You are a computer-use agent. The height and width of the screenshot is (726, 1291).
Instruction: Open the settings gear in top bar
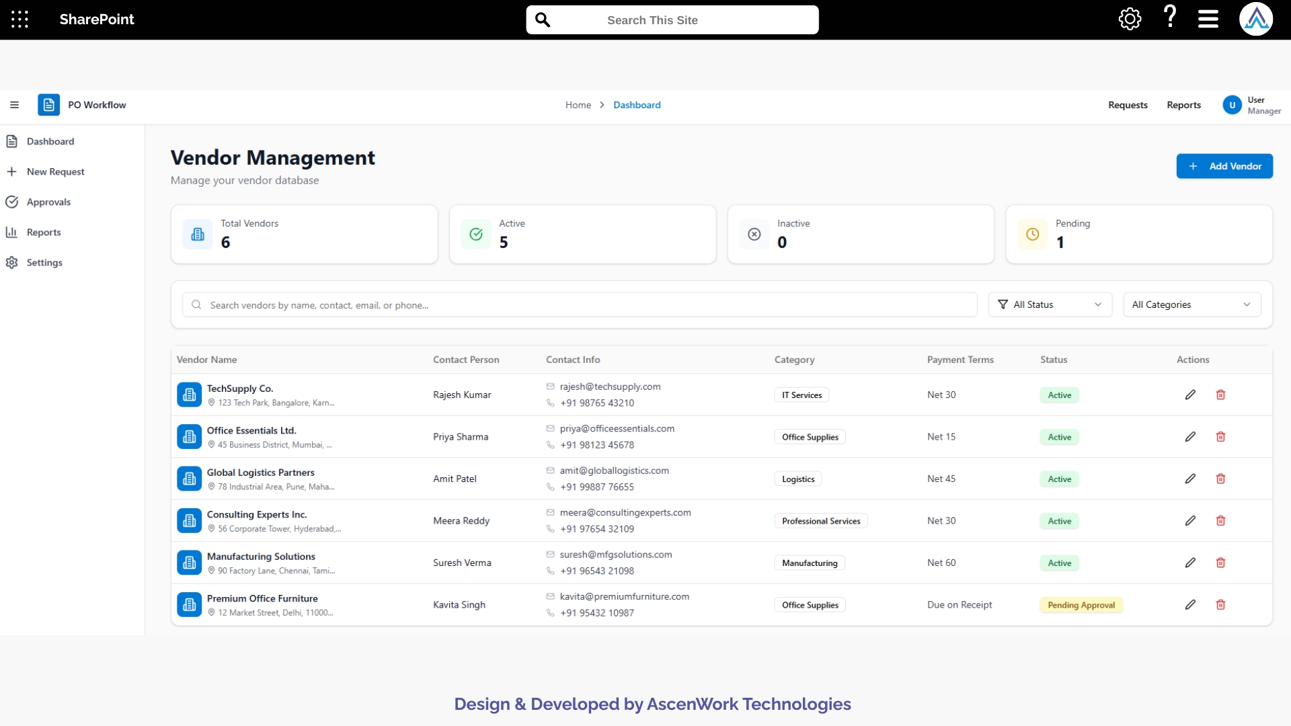click(x=1130, y=19)
